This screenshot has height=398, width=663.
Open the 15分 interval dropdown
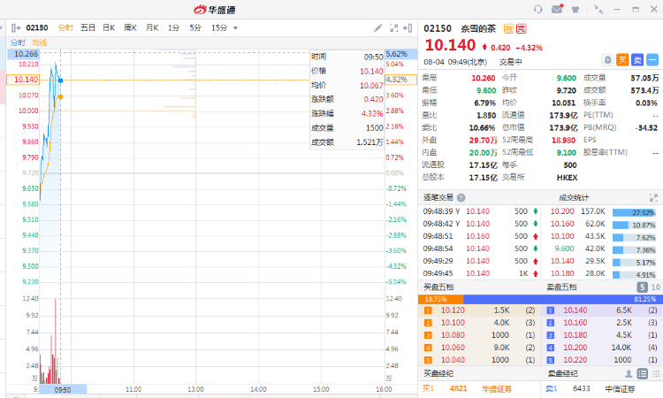coord(223,28)
